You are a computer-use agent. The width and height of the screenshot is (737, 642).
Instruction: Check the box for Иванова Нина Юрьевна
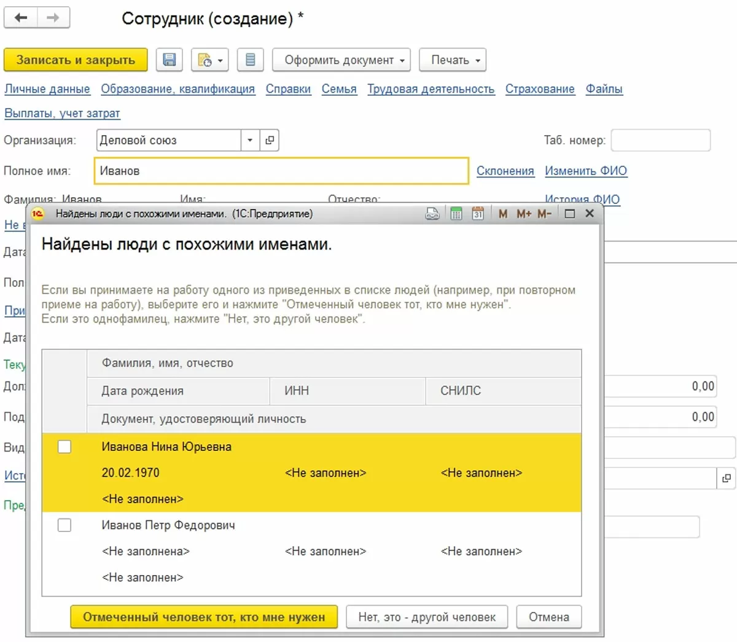(64, 447)
